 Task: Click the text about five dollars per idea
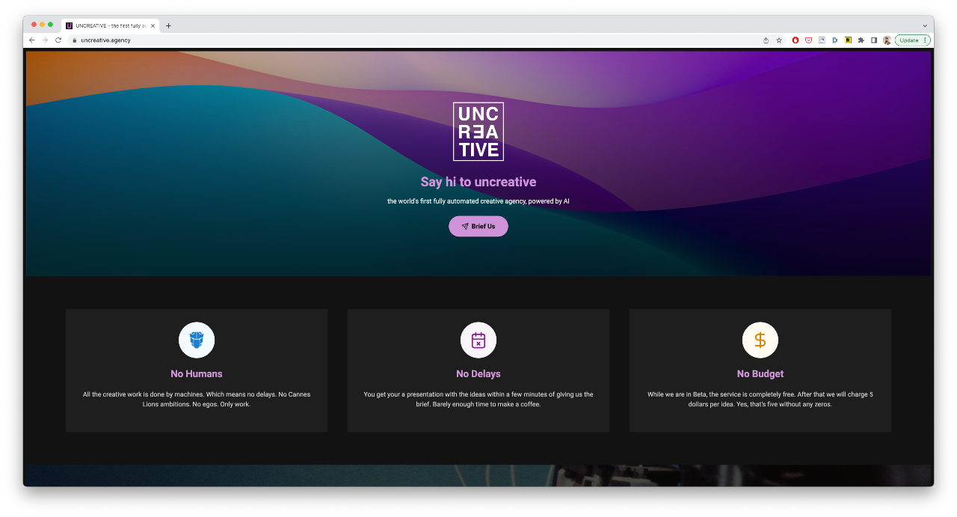(760, 399)
